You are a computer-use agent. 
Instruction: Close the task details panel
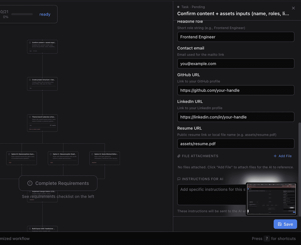(293, 8)
